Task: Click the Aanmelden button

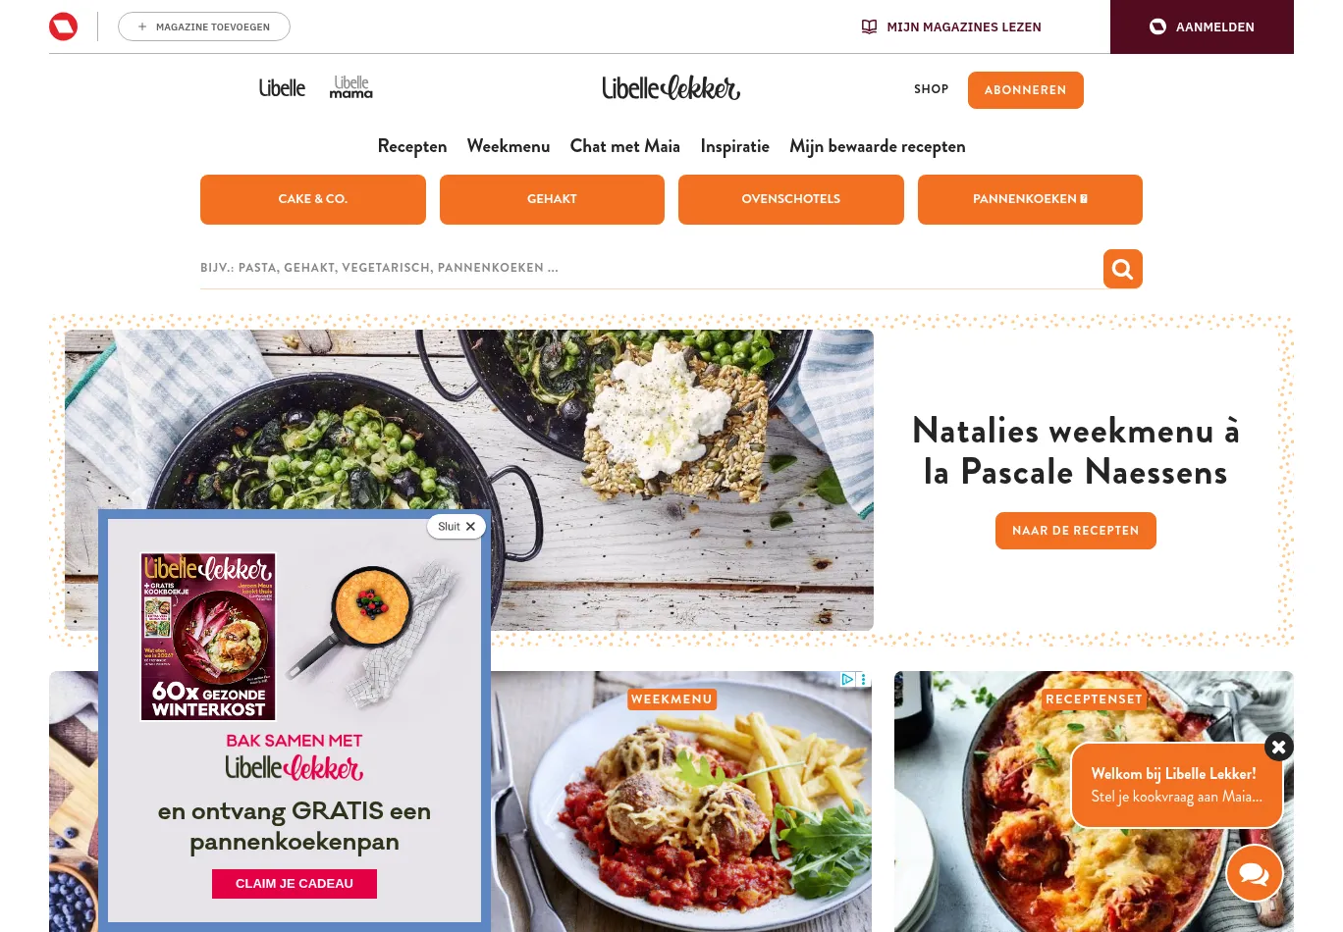Action: (x=1202, y=26)
